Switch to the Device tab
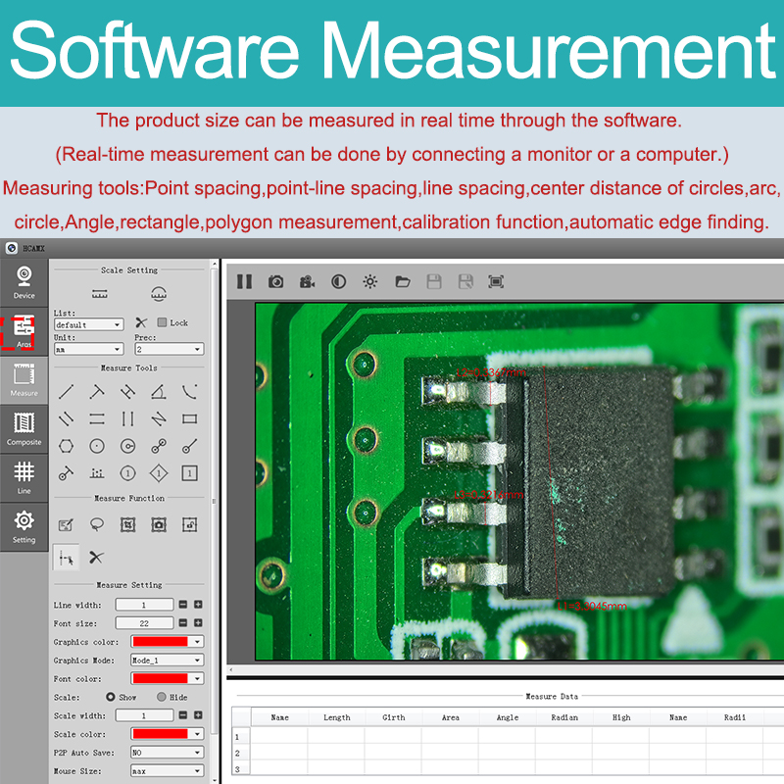Viewport: 784px width, 784px height. tap(24, 282)
